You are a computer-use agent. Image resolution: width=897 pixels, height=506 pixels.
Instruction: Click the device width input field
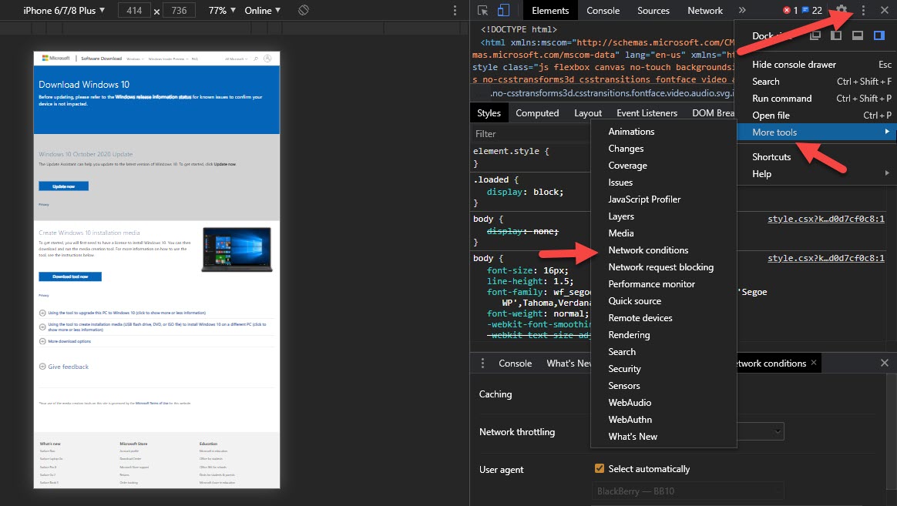[x=134, y=11]
